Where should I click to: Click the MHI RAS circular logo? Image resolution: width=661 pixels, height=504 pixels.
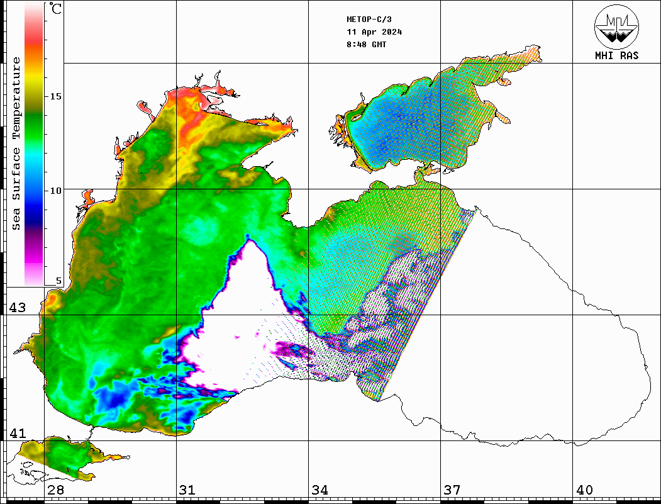[616, 26]
